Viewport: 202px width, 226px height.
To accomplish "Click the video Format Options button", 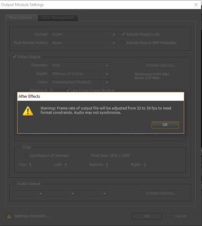I will (x=161, y=65).
